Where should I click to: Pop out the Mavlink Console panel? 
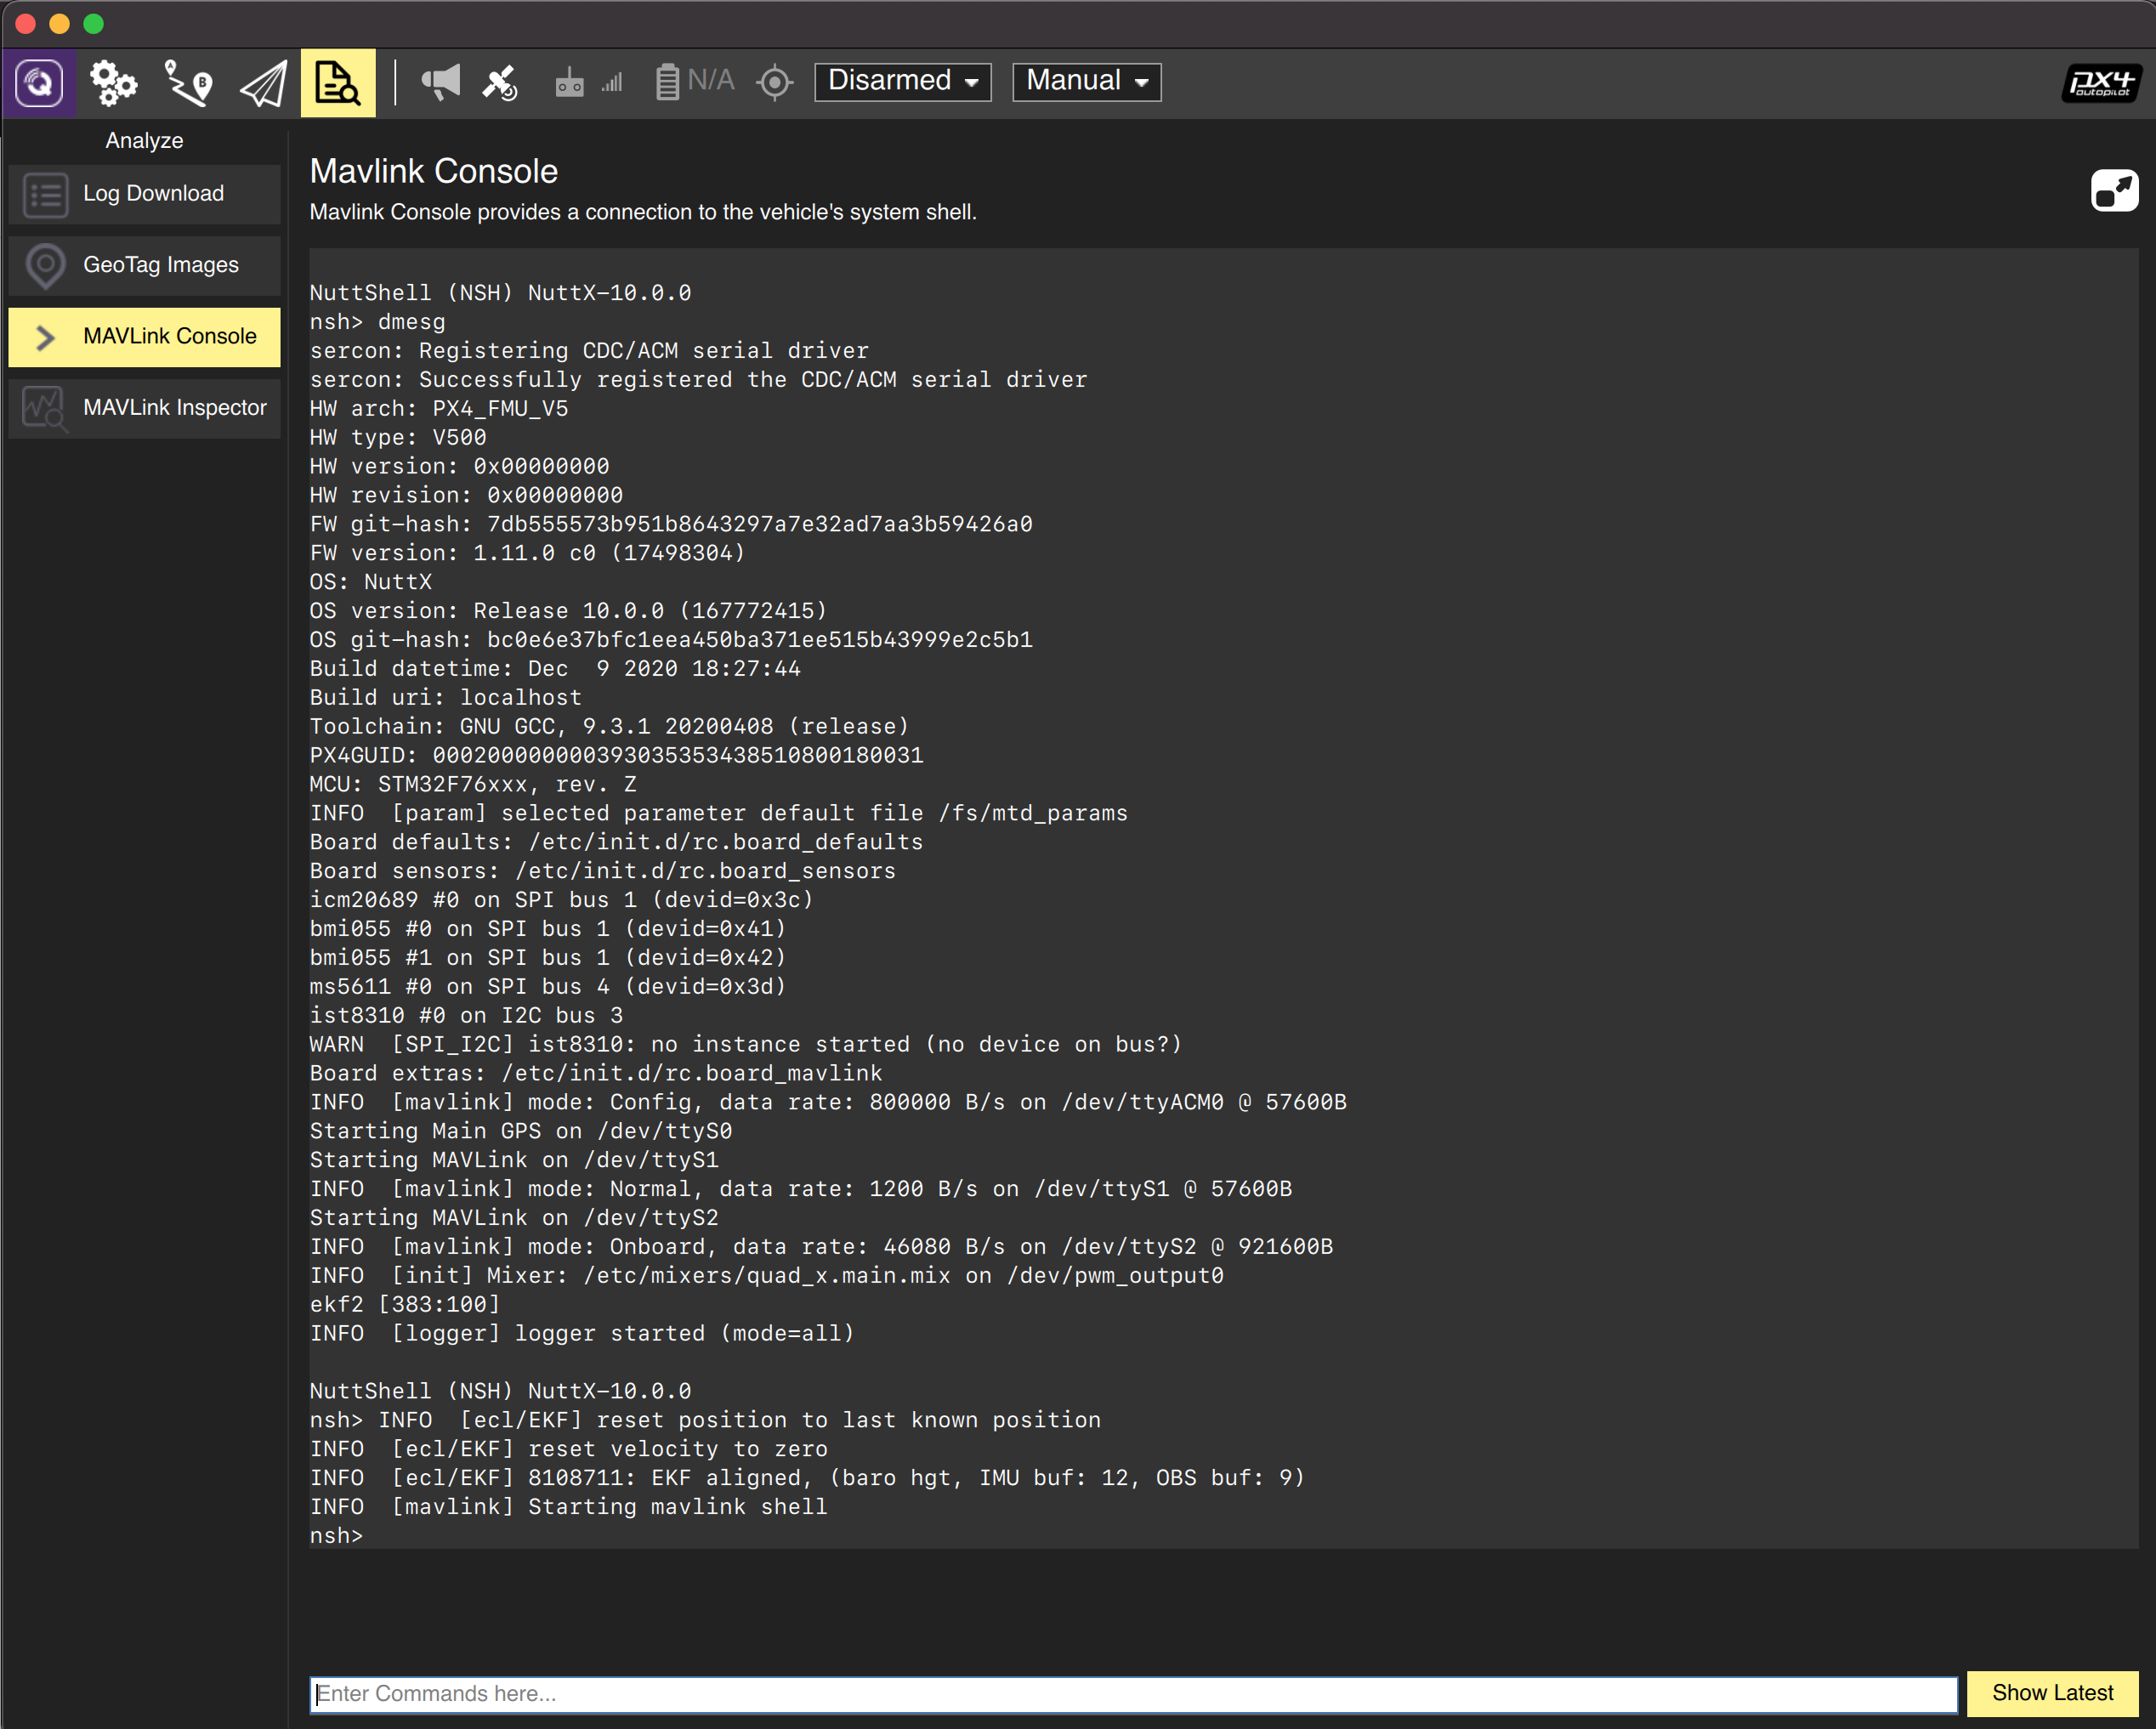[2114, 190]
